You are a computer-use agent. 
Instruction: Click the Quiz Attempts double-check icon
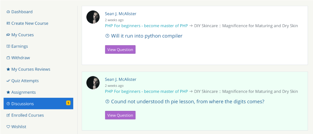pos(8,81)
